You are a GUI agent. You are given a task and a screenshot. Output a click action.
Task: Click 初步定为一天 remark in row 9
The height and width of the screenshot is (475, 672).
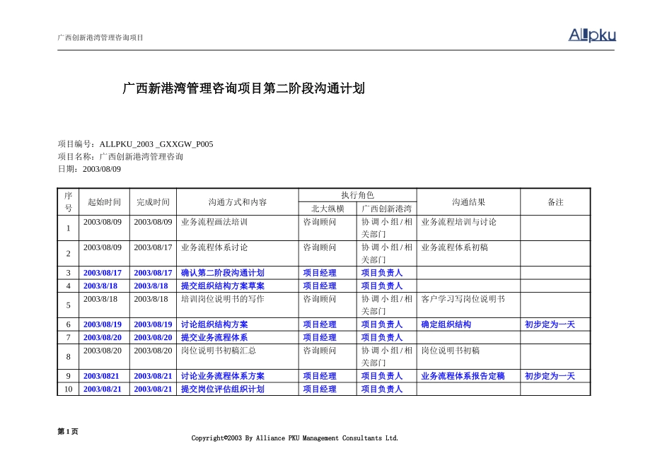pyautogui.click(x=550, y=376)
